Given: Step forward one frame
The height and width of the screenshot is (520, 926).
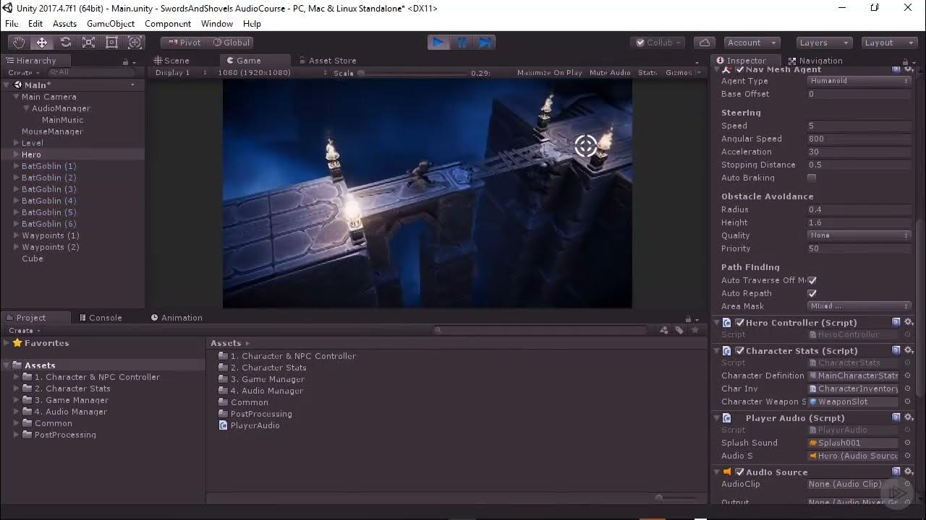Looking at the screenshot, I should [x=485, y=43].
